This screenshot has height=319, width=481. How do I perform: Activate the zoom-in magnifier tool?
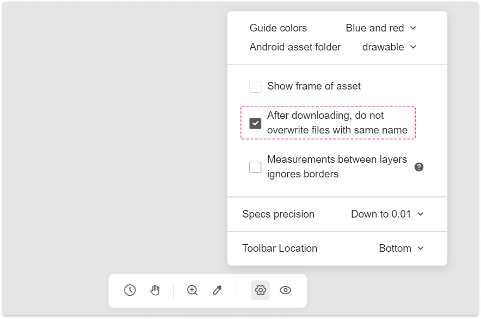tap(192, 290)
